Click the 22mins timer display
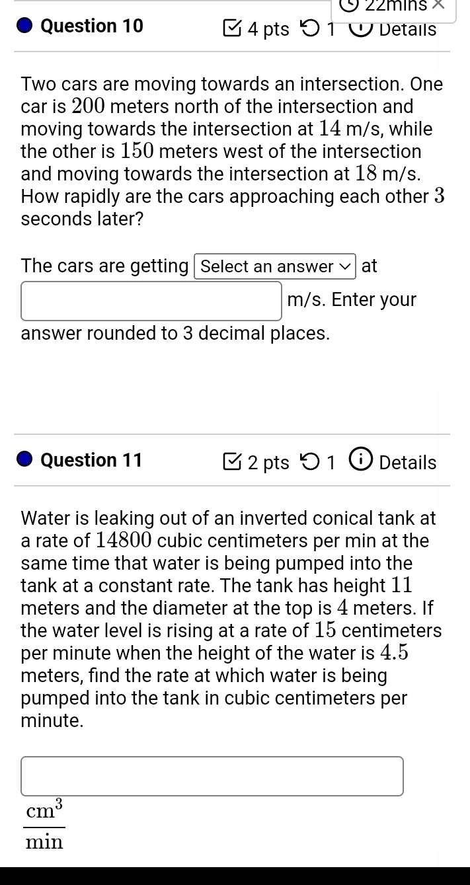The width and height of the screenshot is (470, 885). coord(397,5)
